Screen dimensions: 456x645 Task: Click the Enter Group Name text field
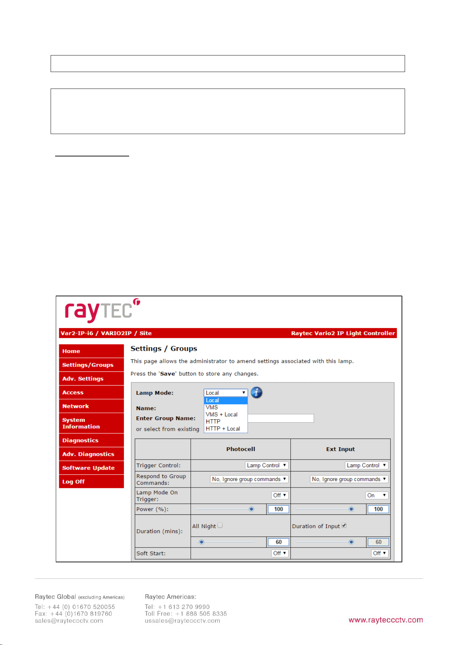281,418
